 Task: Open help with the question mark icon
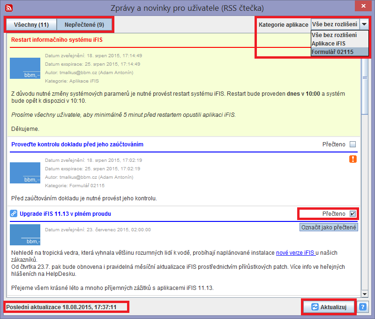[362, 307]
